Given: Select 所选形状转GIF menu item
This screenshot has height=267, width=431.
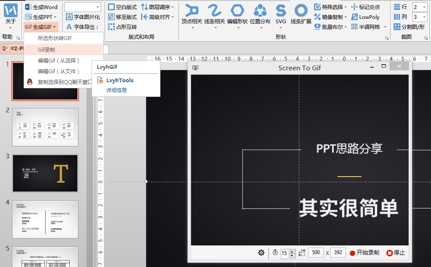Looking at the screenshot, I should pyautogui.click(x=64, y=38).
